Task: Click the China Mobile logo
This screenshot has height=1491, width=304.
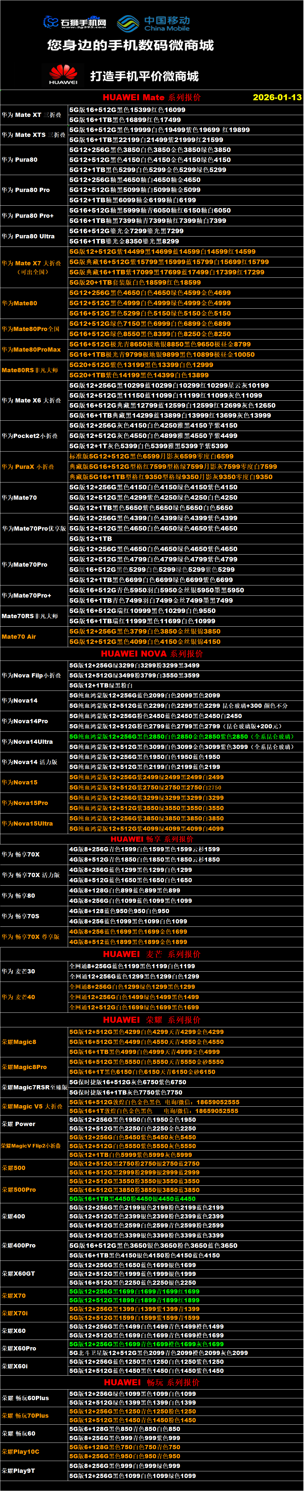Action: pyautogui.click(x=154, y=23)
